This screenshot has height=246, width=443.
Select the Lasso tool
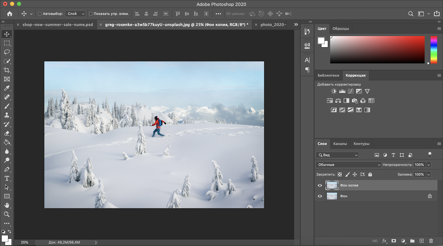[x=7, y=52]
